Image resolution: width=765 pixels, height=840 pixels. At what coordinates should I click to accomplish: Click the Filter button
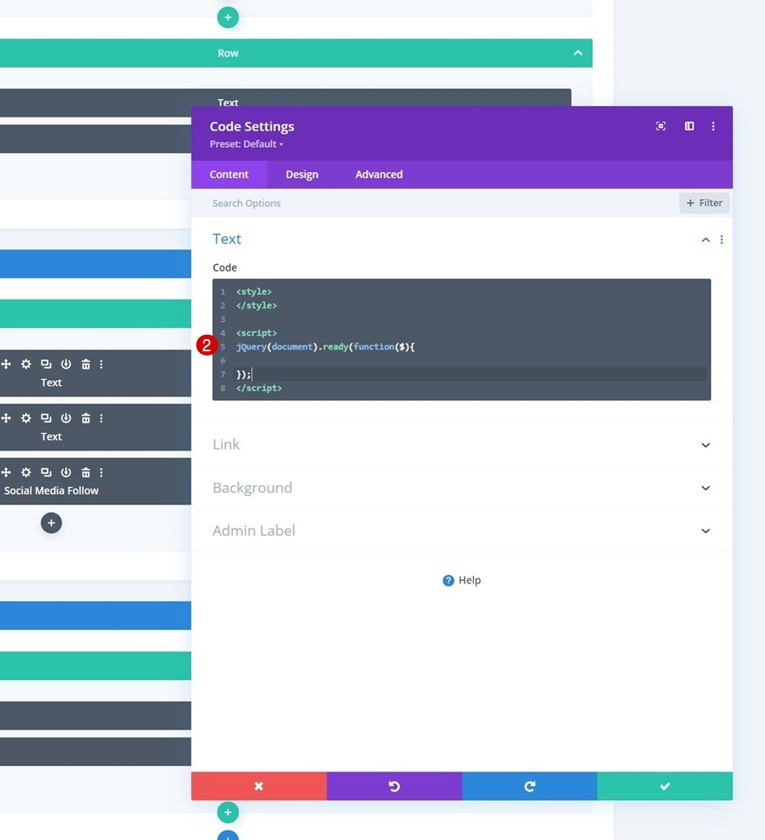[x=704, y=203]
